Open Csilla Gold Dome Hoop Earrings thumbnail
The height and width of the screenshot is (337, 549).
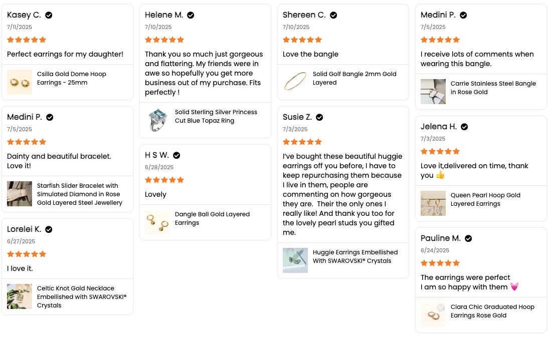[x=20, y=82]
